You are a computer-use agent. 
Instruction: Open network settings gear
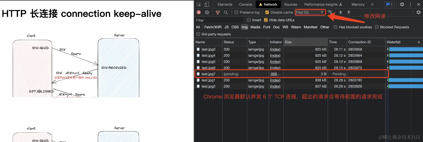pos(419,12)
